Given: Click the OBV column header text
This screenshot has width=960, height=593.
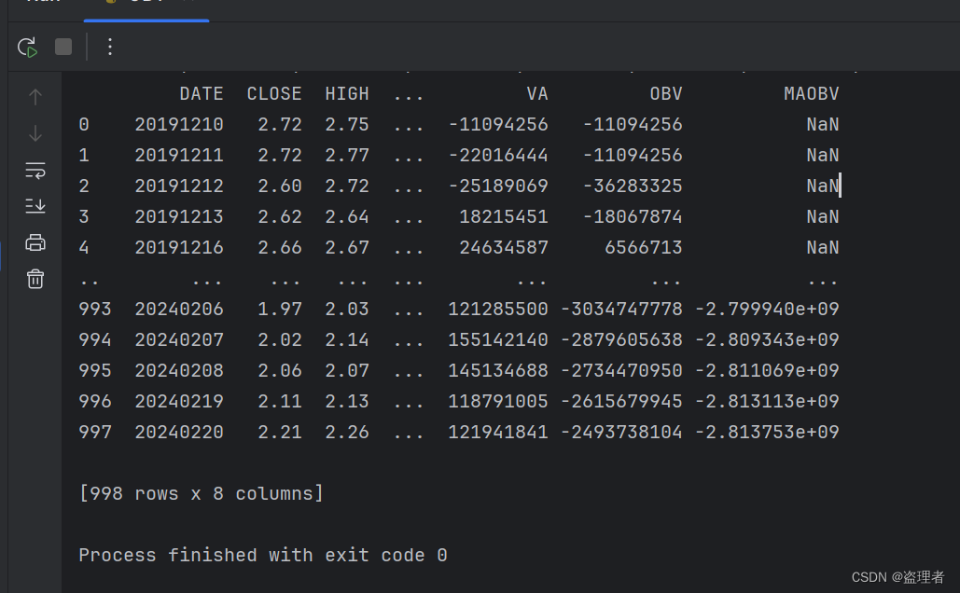Looking at the screenshot, I should point(666,93).
